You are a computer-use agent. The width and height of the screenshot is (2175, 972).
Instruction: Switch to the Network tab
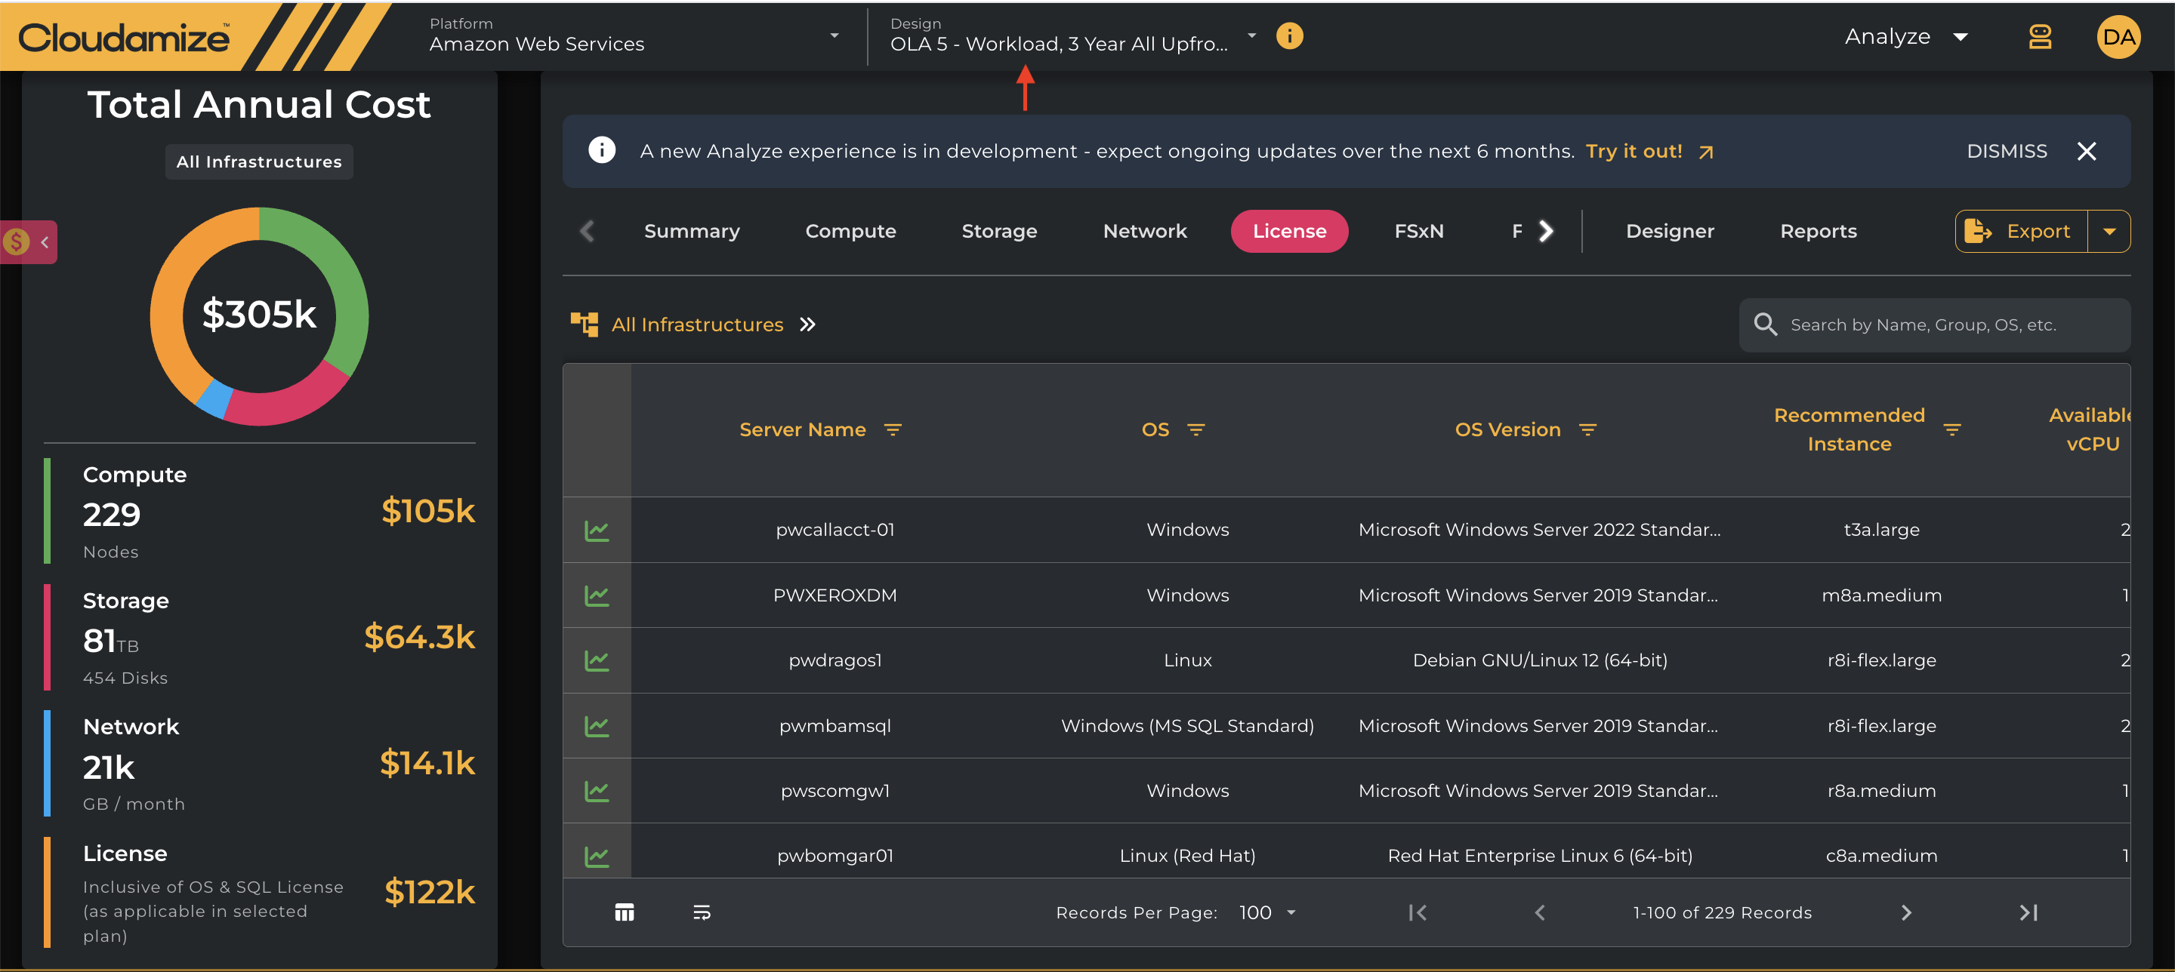(1144, 231)
